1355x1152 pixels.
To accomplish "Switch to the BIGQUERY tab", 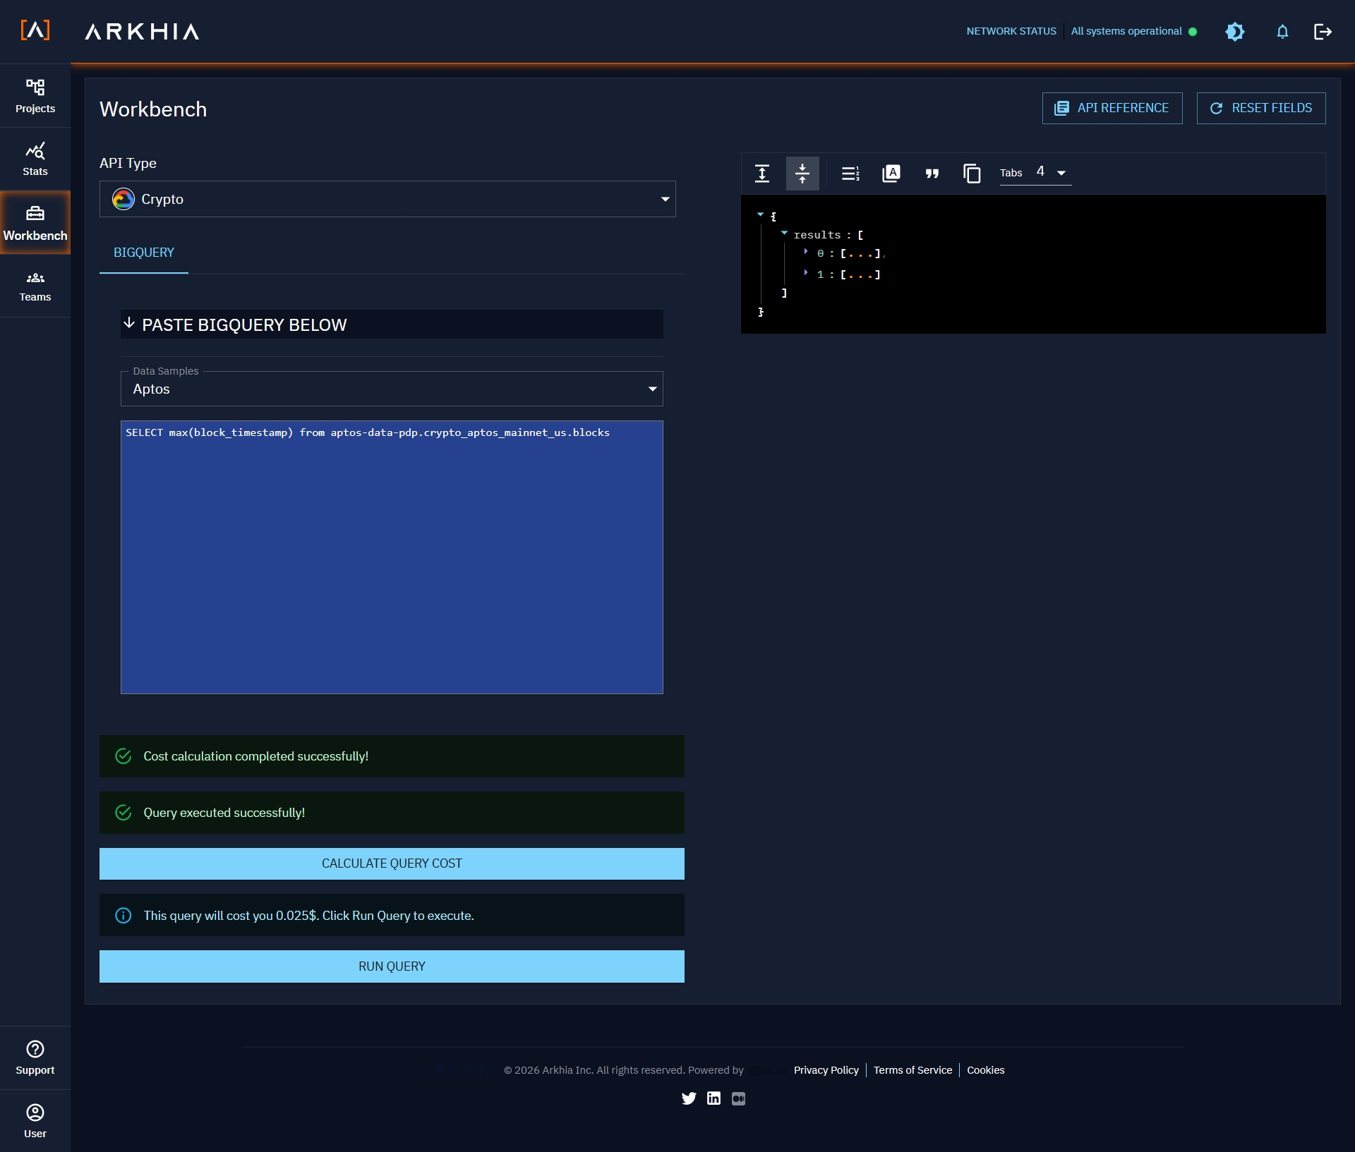I will 143,253.
